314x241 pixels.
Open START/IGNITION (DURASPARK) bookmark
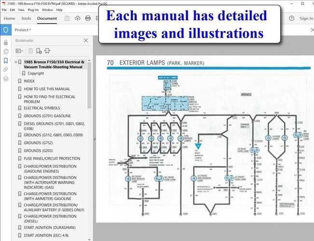[50, 228]
